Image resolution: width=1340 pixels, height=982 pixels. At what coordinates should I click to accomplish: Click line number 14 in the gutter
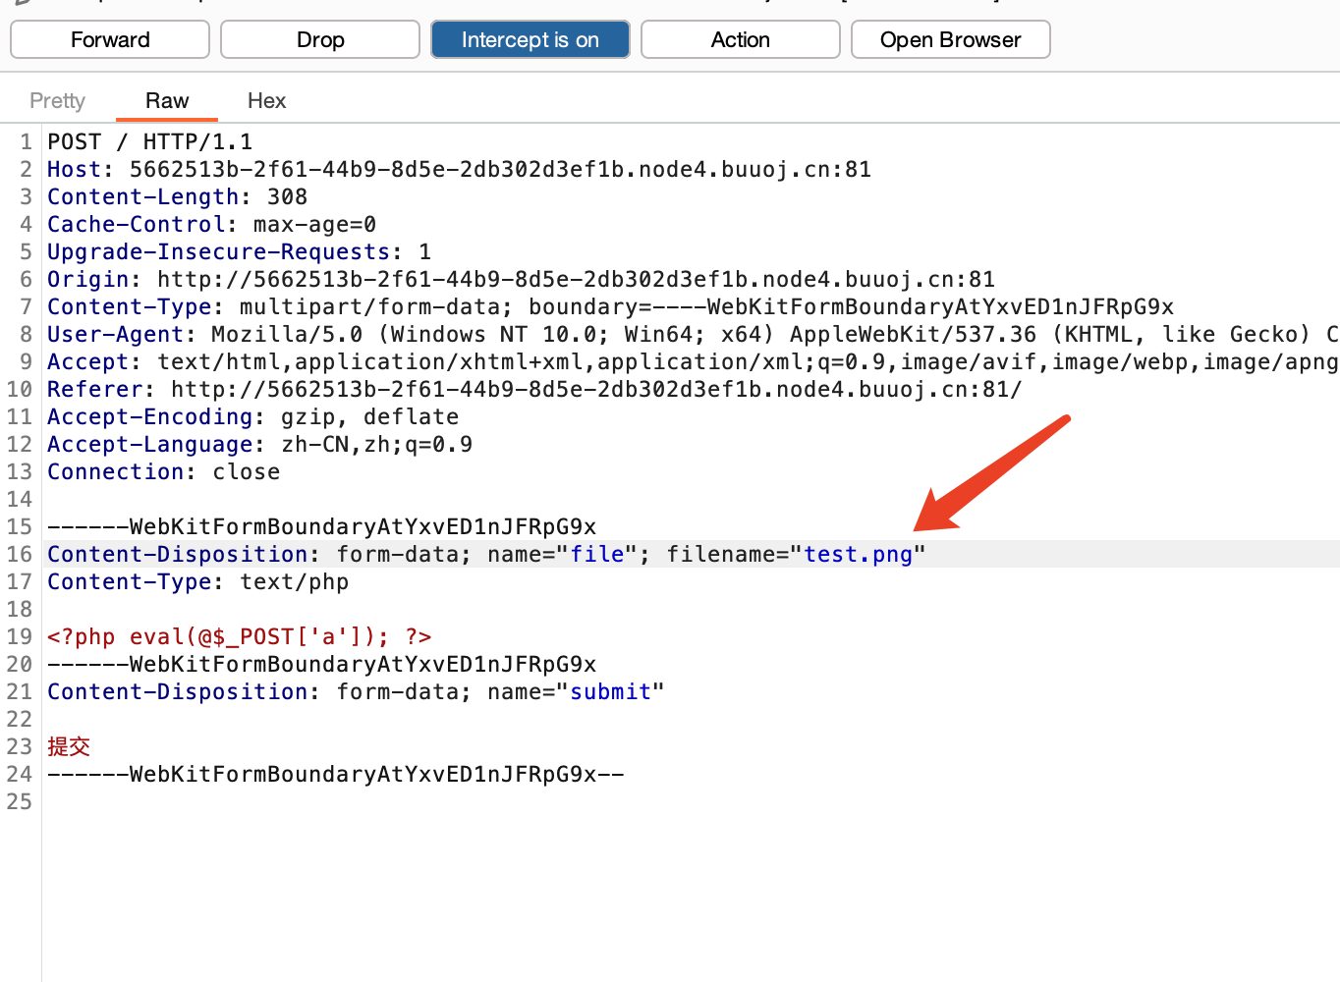coord(20,499)
